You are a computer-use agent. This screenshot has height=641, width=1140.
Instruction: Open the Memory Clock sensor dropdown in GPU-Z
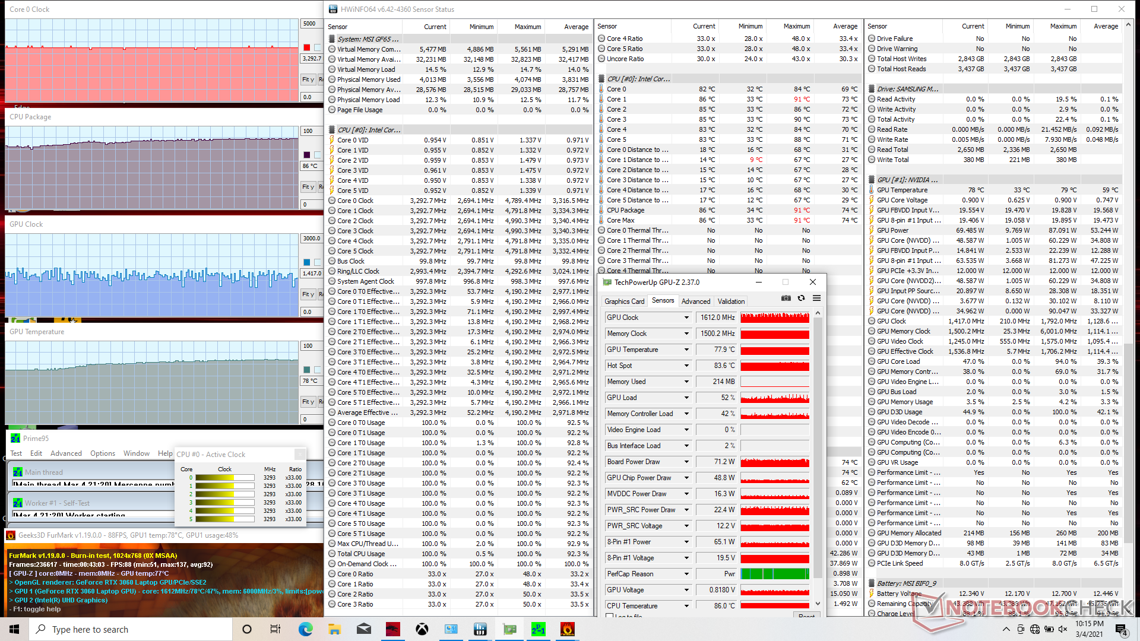(x=686, y=334)
